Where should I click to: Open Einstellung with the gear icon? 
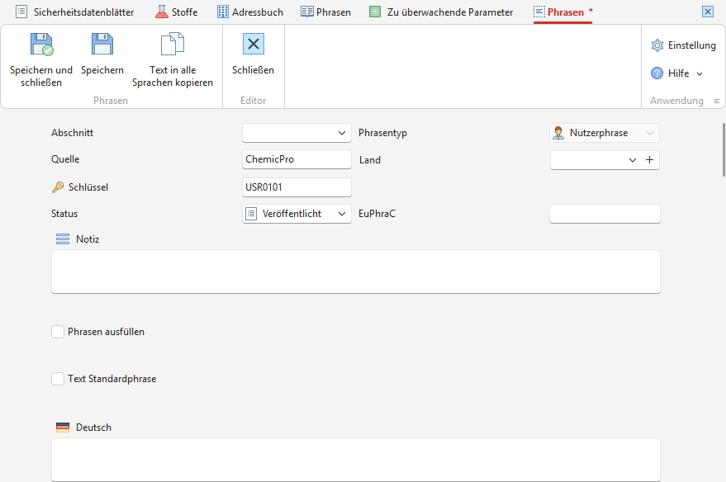[x=657, y=45]
